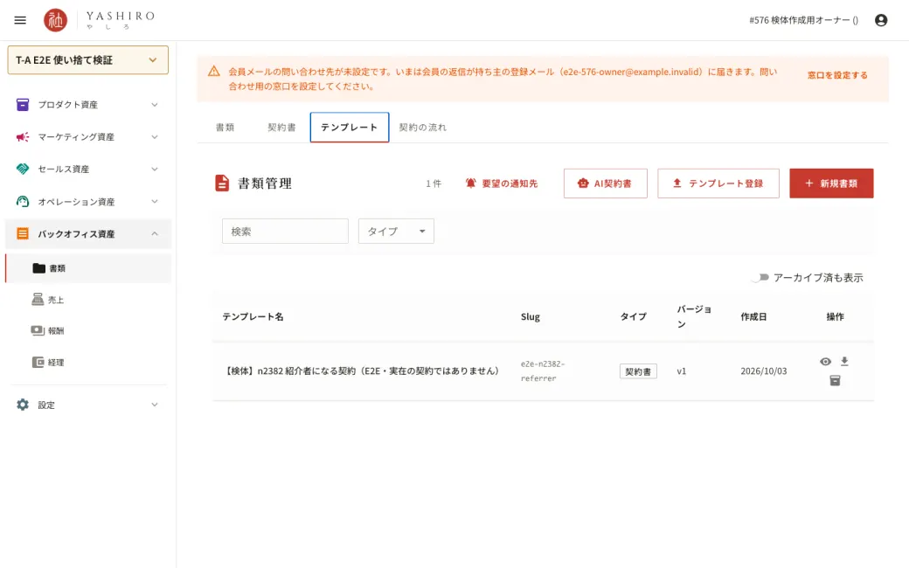Archive the n2382 referrer template
909x568 pixels.
point(835,381)
